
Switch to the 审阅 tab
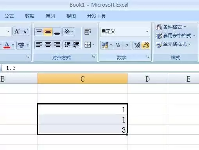50,16
